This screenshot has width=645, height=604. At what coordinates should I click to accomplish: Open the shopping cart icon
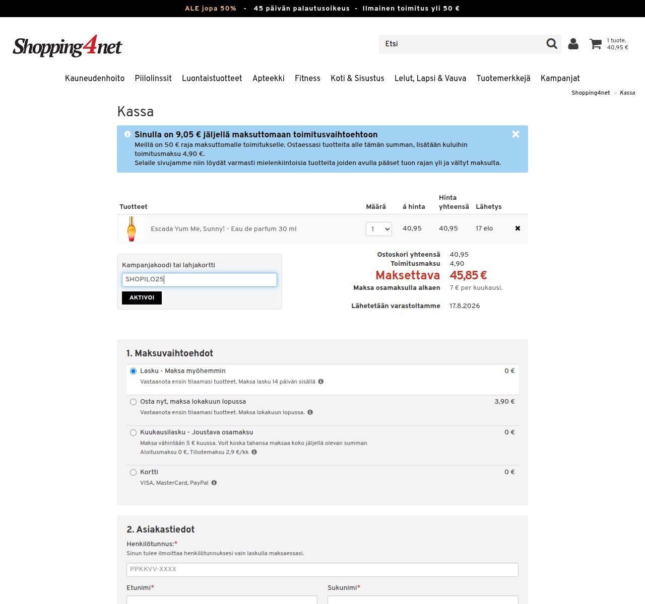coord(596,44)
